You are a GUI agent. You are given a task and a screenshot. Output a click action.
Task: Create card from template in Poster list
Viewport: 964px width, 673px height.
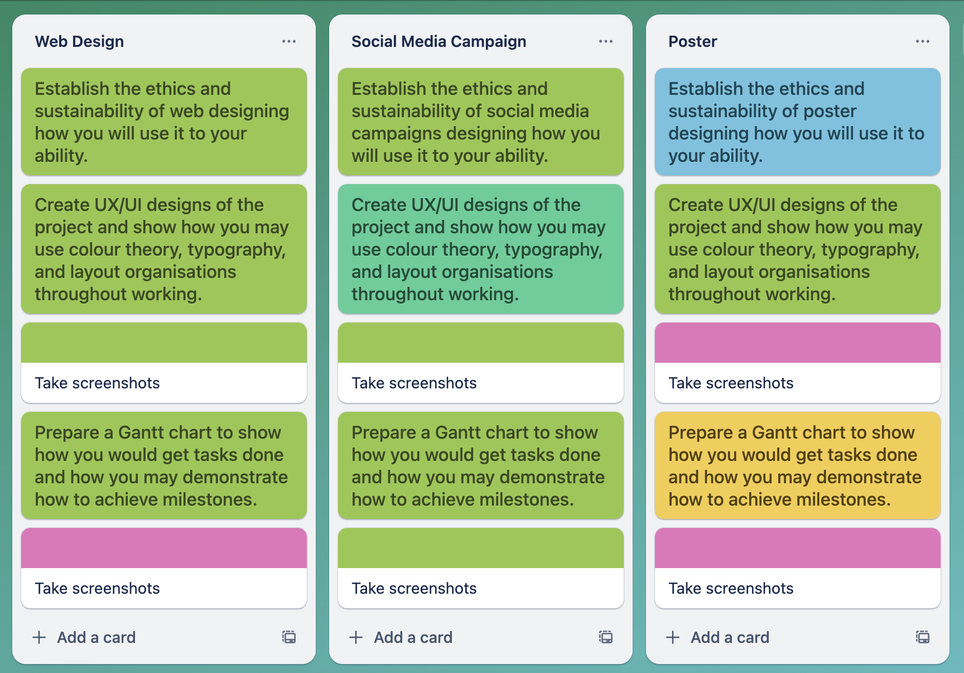click(x=923, y=637)
